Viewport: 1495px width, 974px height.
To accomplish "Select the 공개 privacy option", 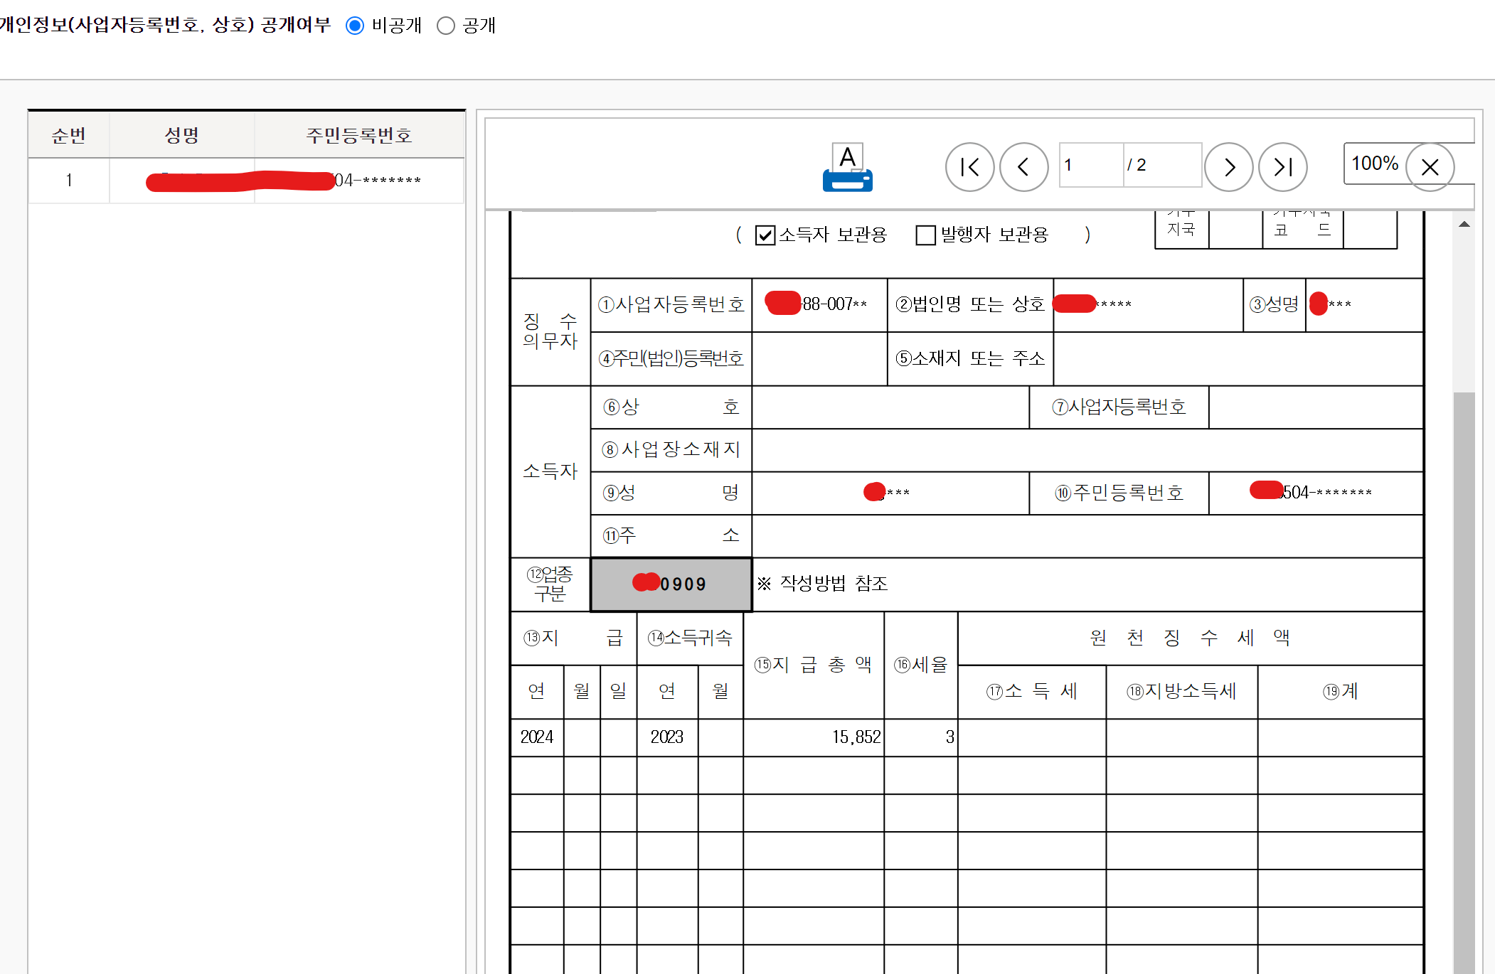I will pos(446,26).
